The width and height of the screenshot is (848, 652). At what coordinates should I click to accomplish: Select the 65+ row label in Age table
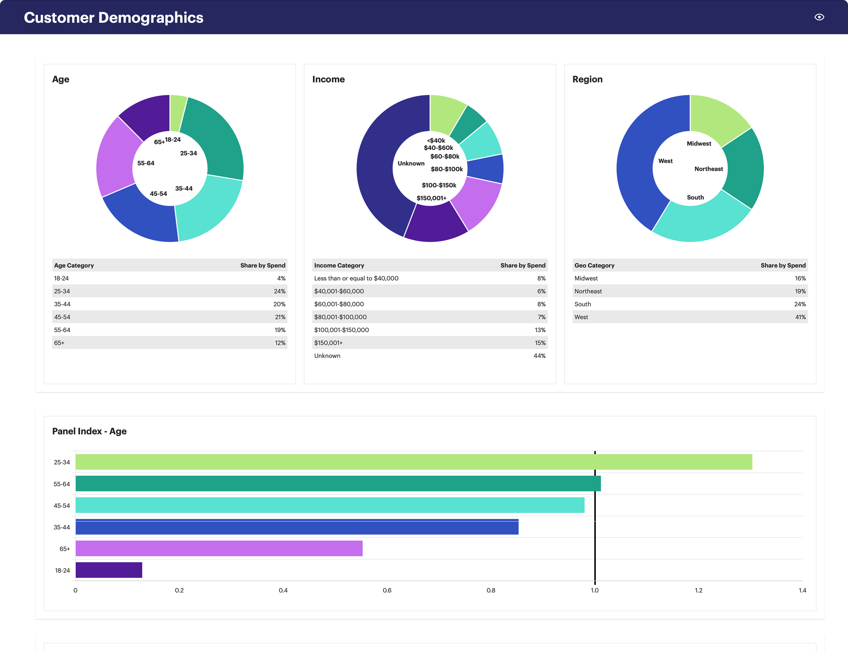tap(59, 343)
